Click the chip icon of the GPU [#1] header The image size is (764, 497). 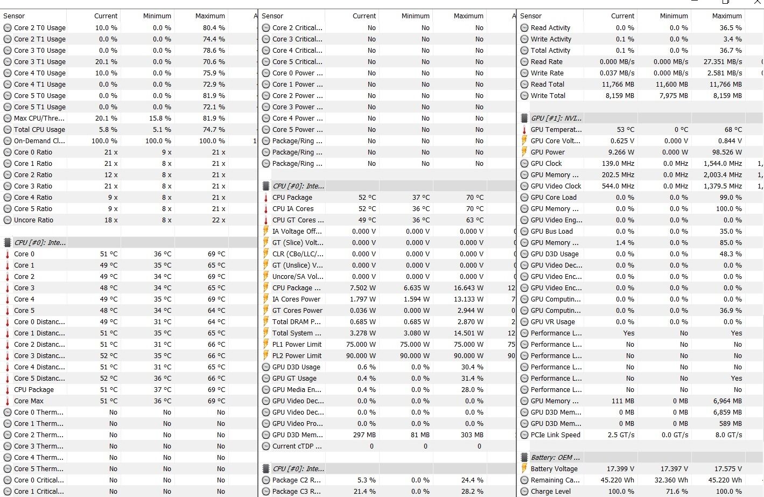pos(524,118)
